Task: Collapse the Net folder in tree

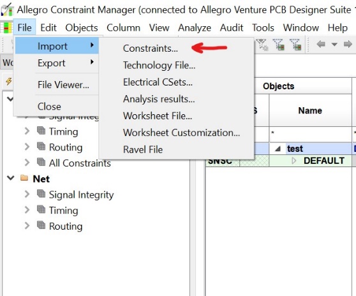Action: (x=10, y=178)
